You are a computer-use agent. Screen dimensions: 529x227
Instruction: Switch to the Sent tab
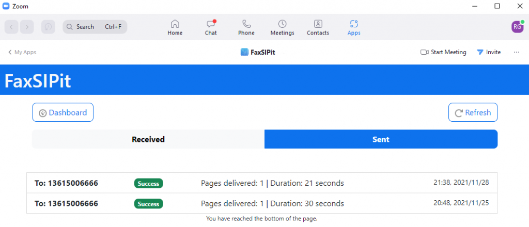381,139
